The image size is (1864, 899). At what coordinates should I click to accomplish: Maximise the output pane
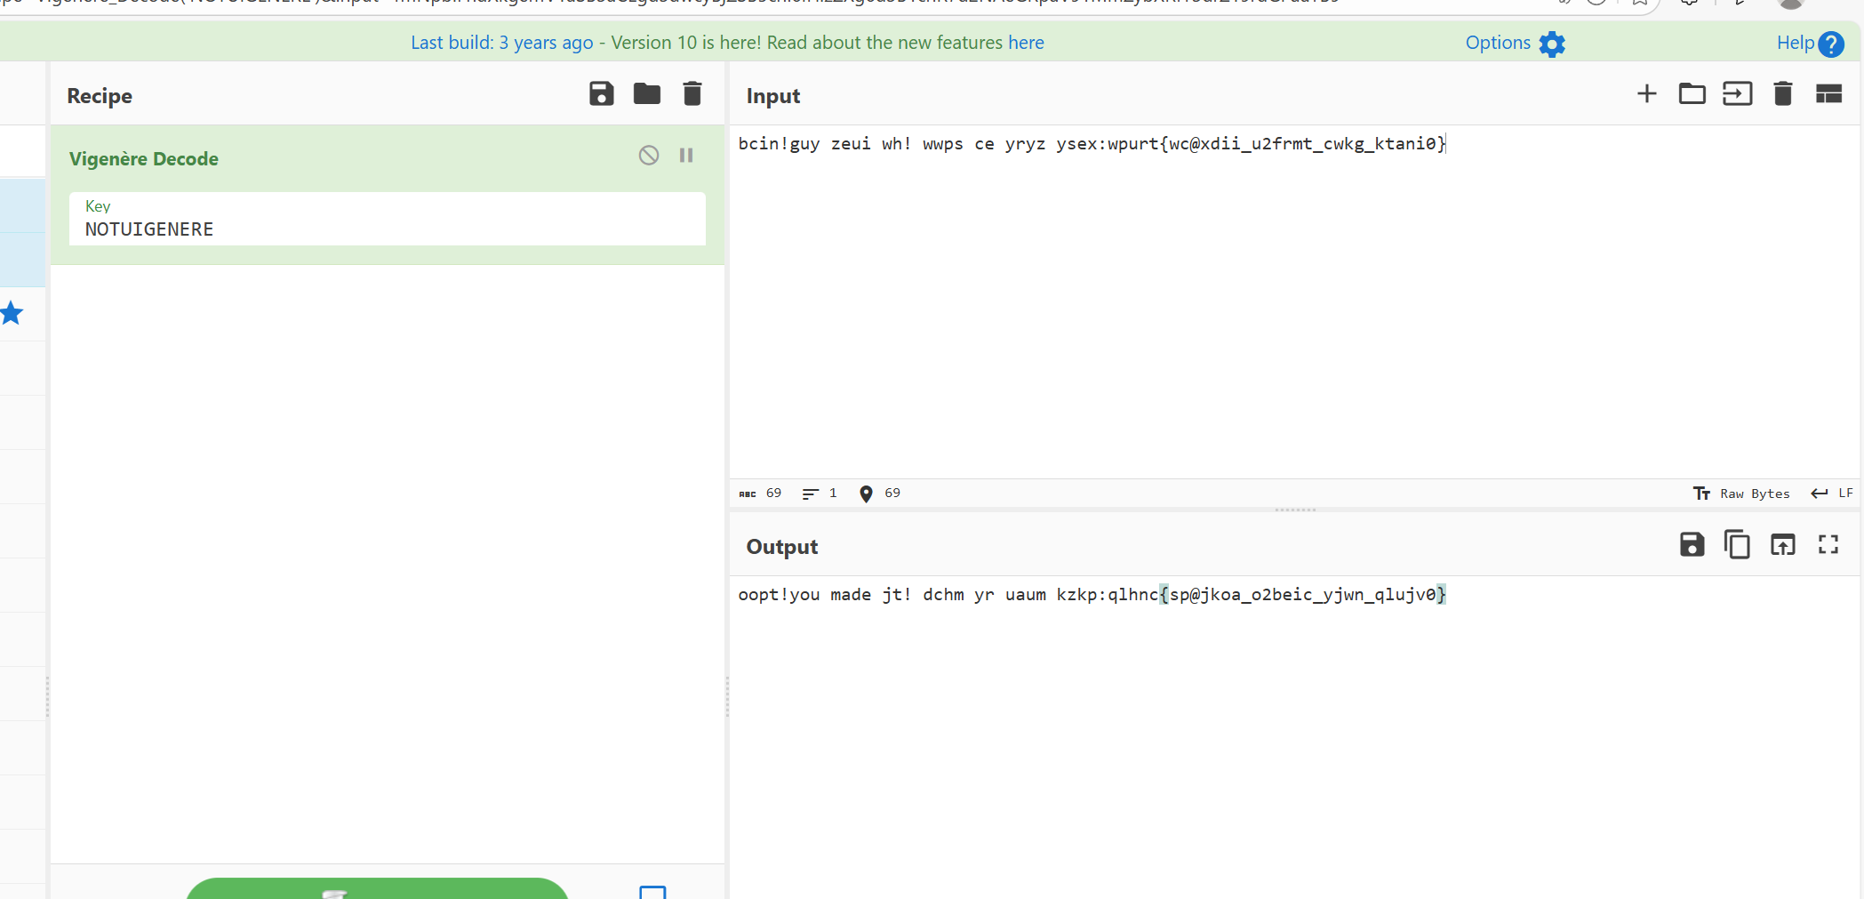(x=1828, y=544)
